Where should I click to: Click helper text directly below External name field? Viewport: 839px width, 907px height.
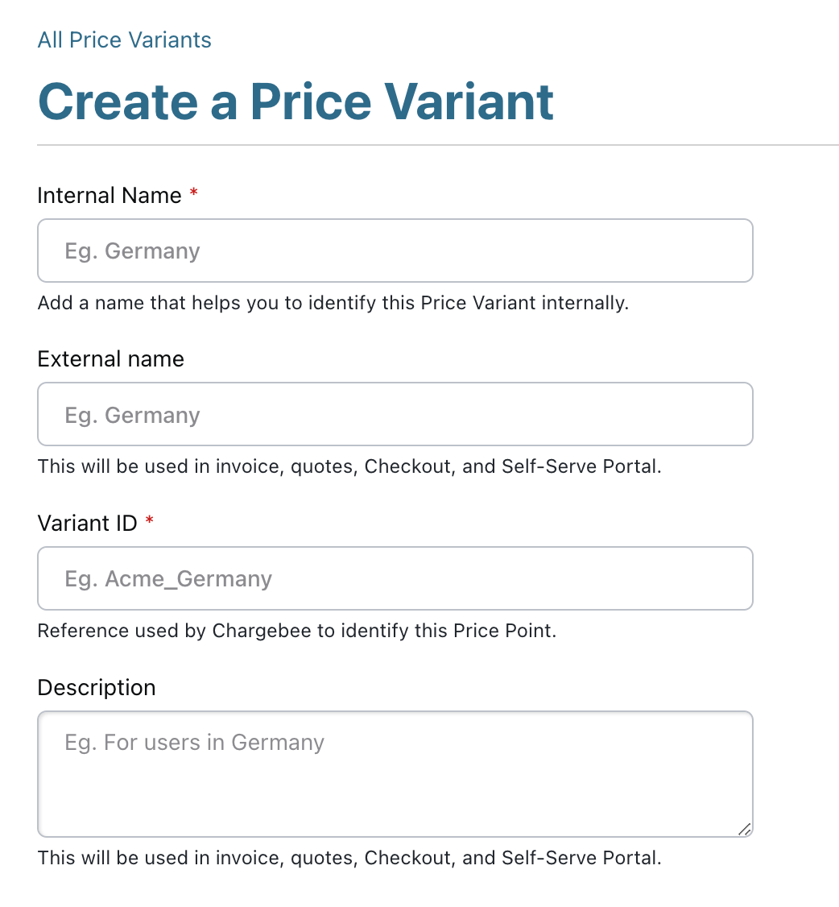click(x=349, y=466)
